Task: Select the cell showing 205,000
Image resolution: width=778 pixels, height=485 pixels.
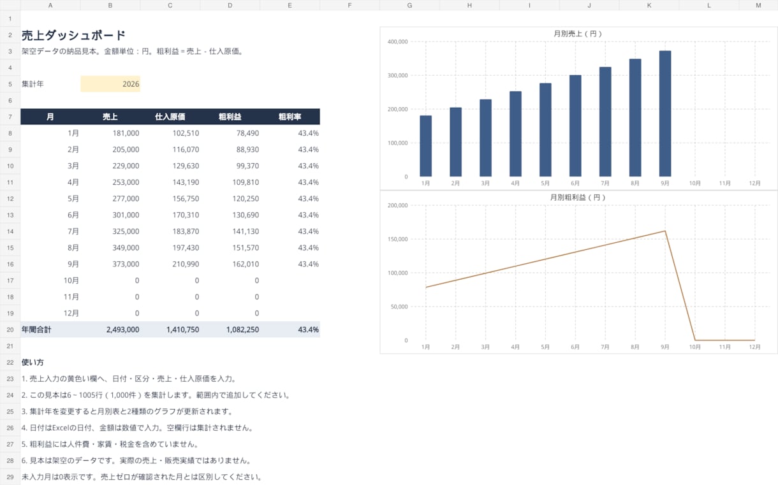Action: point(110,150)
